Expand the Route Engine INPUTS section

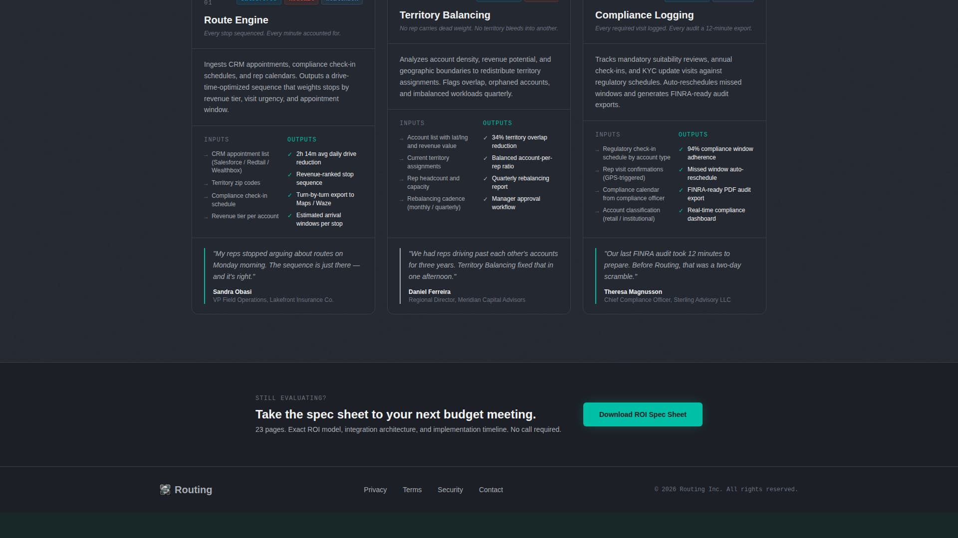pos(217,139)
